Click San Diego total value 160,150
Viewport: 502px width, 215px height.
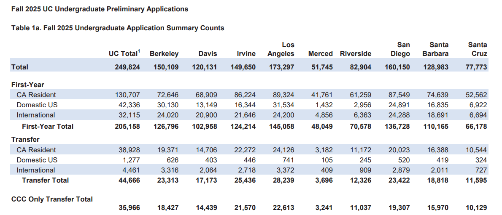[398, 67]
